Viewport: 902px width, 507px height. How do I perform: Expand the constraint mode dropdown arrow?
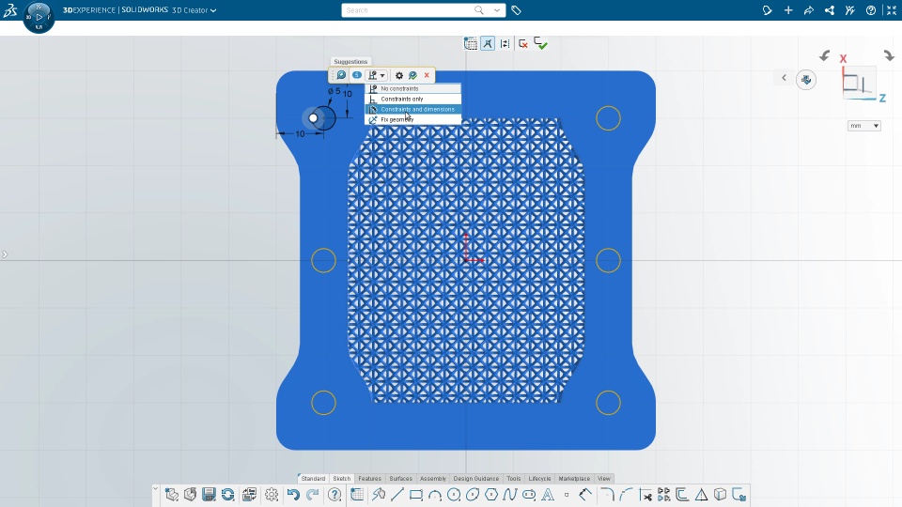point(382,75)
